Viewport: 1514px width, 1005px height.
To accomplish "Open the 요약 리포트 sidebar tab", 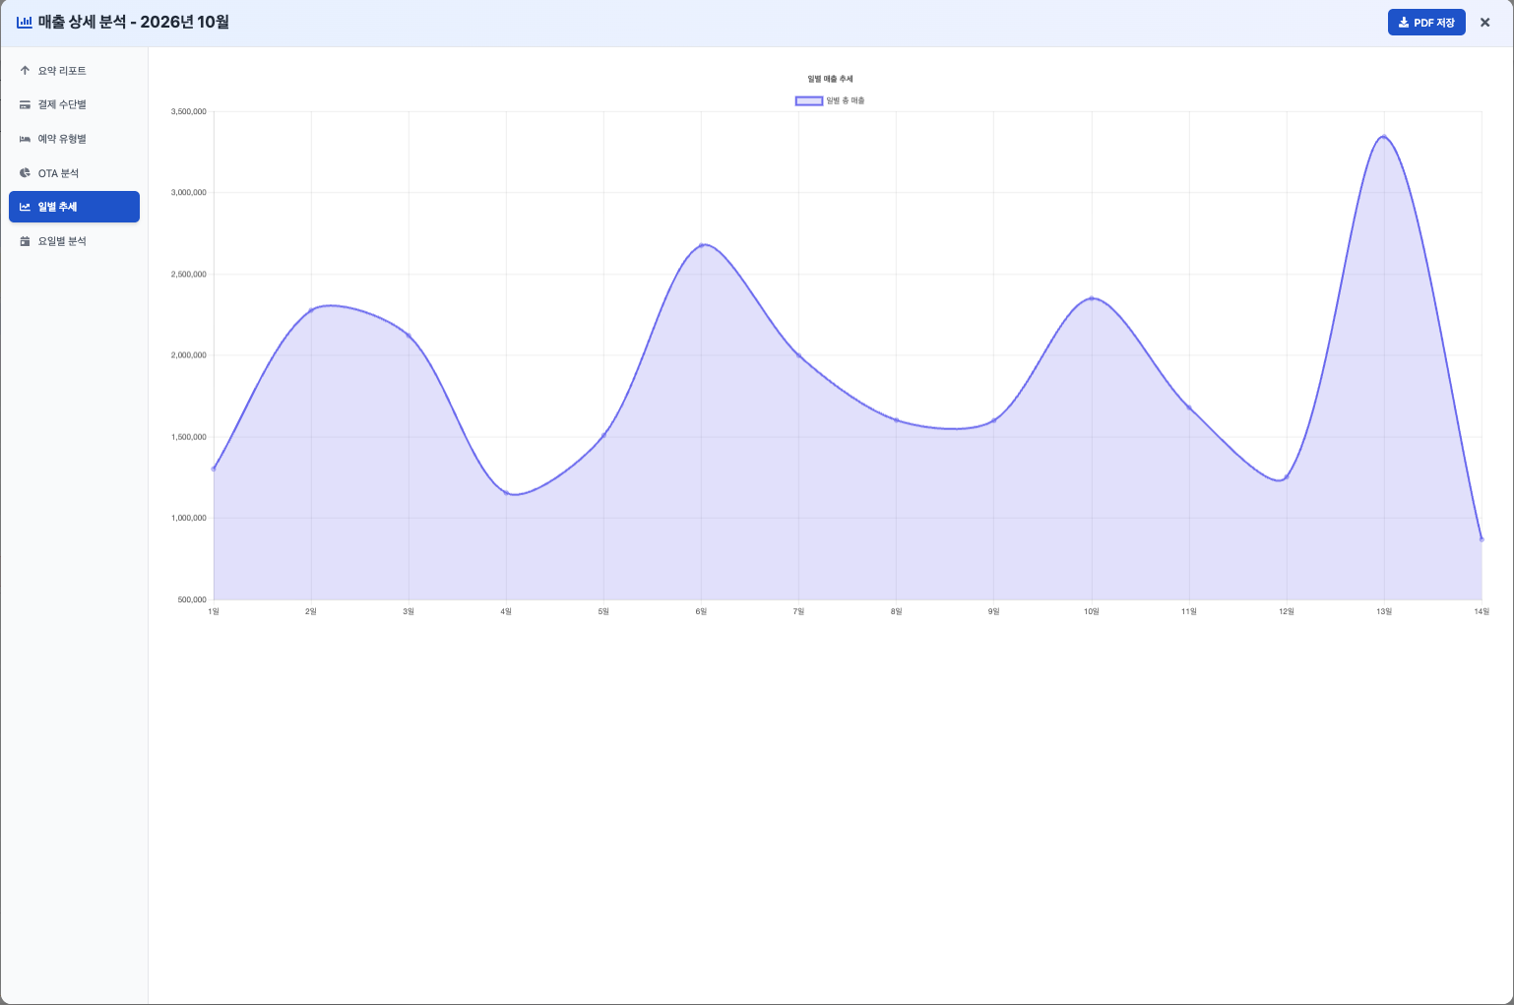I will [x=74, y=71].
